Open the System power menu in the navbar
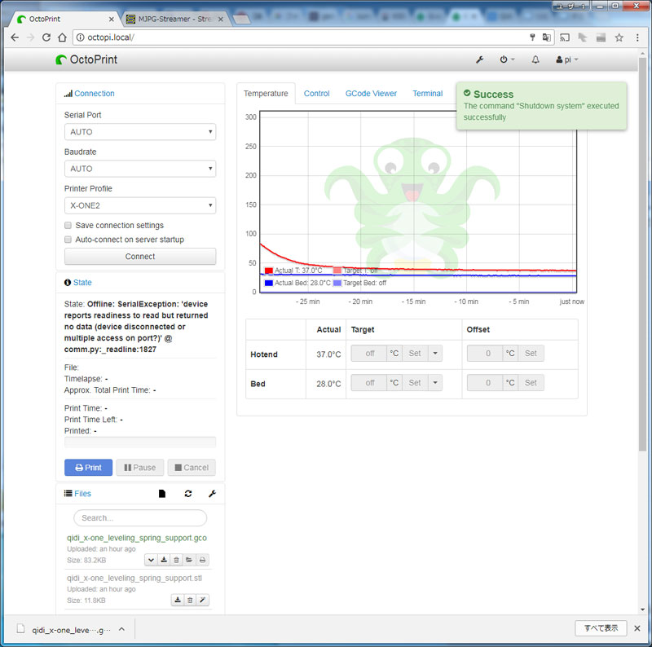 tap(507, 59)
